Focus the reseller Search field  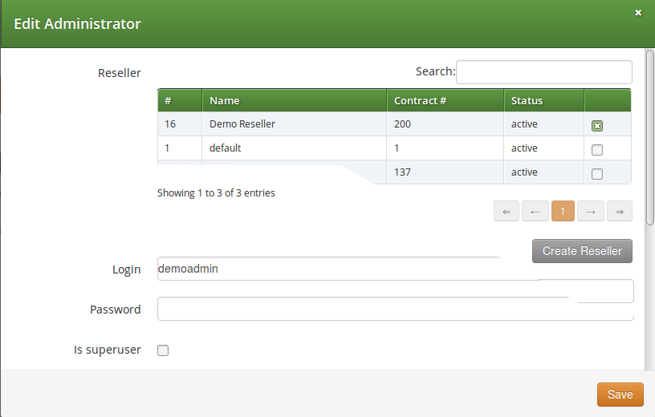click(543, 72)
